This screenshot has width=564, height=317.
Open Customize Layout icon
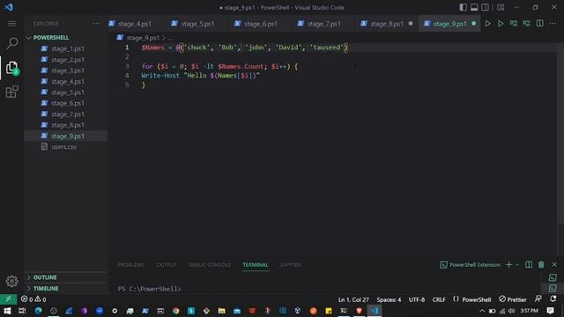[x=501, y=7]
